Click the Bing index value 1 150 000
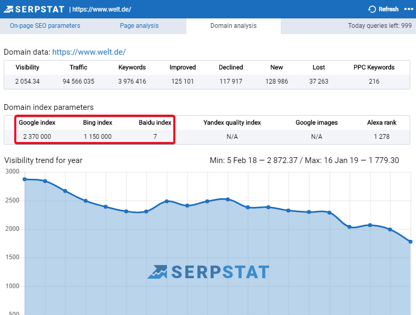Image resolution: width=416 pixels, height=315 pixels. click(x=97, y=137)
